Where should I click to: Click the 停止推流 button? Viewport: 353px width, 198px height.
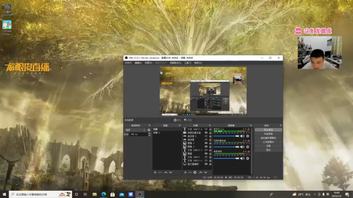pyautogui.click(x=268, y=130)
